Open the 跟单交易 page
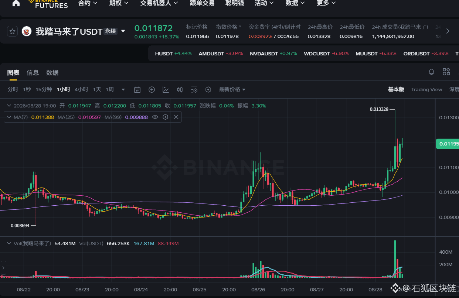Image resolution: width=459 pixels, height=298 pixels. [x=202, y=3]
